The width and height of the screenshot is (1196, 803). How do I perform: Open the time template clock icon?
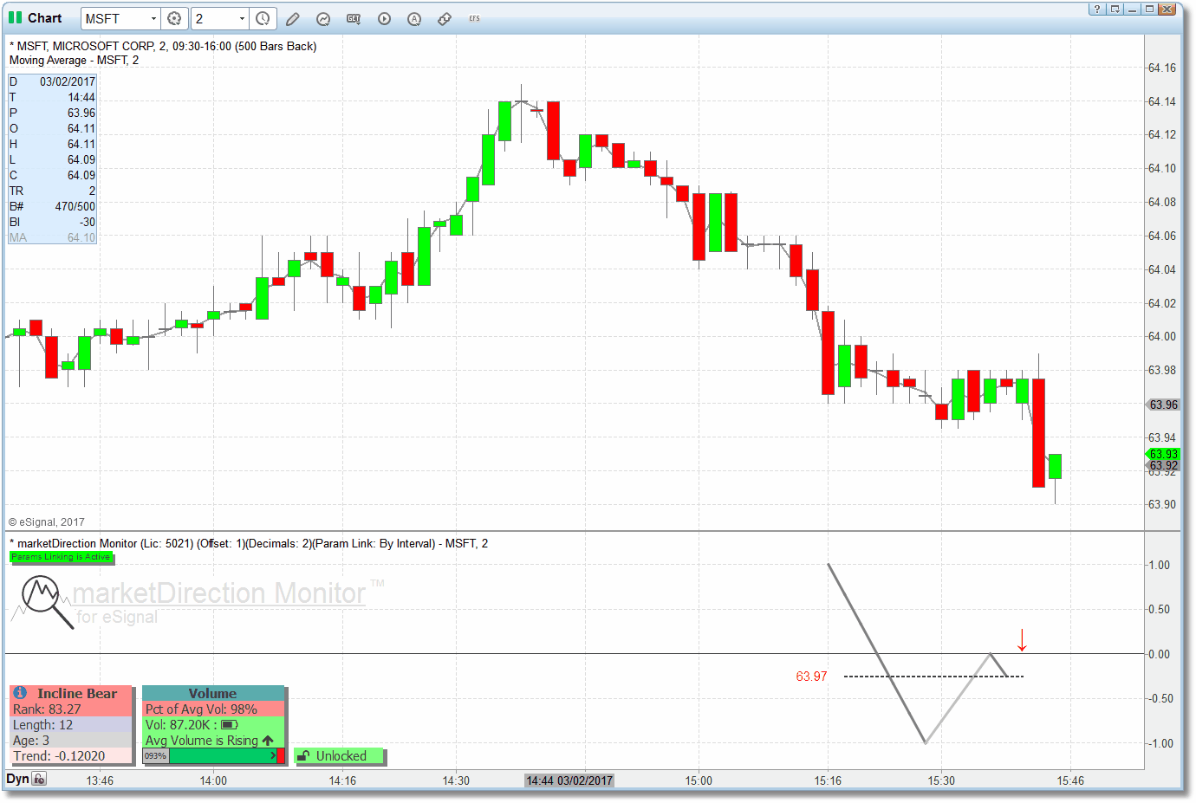point(263,18)
